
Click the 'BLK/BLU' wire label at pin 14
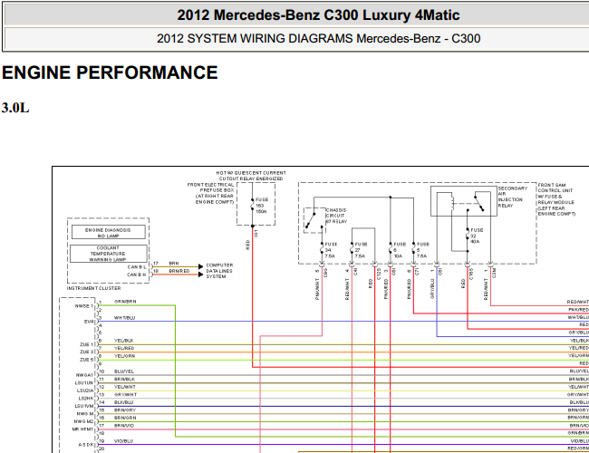[123, 402]
